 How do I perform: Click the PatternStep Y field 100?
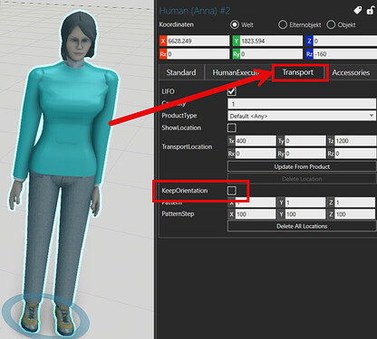coord(305,214)
